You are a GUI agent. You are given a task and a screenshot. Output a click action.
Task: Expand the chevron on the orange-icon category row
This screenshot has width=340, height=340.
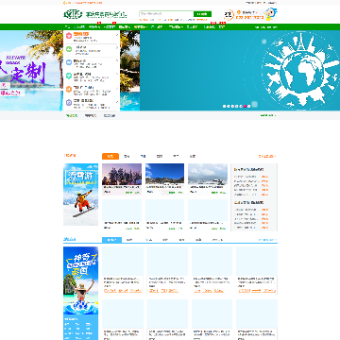[x=117, y=89]
